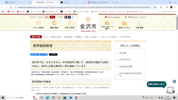Open the 産業・ビジネス category icon
Image resolution: width=178 pixels, height=100 pixels.
tap(124, 25)
